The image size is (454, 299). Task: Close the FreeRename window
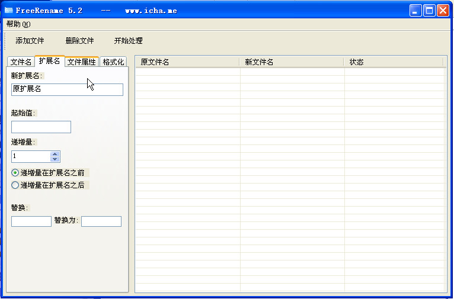pyautogui.click(x=443, y=11)
